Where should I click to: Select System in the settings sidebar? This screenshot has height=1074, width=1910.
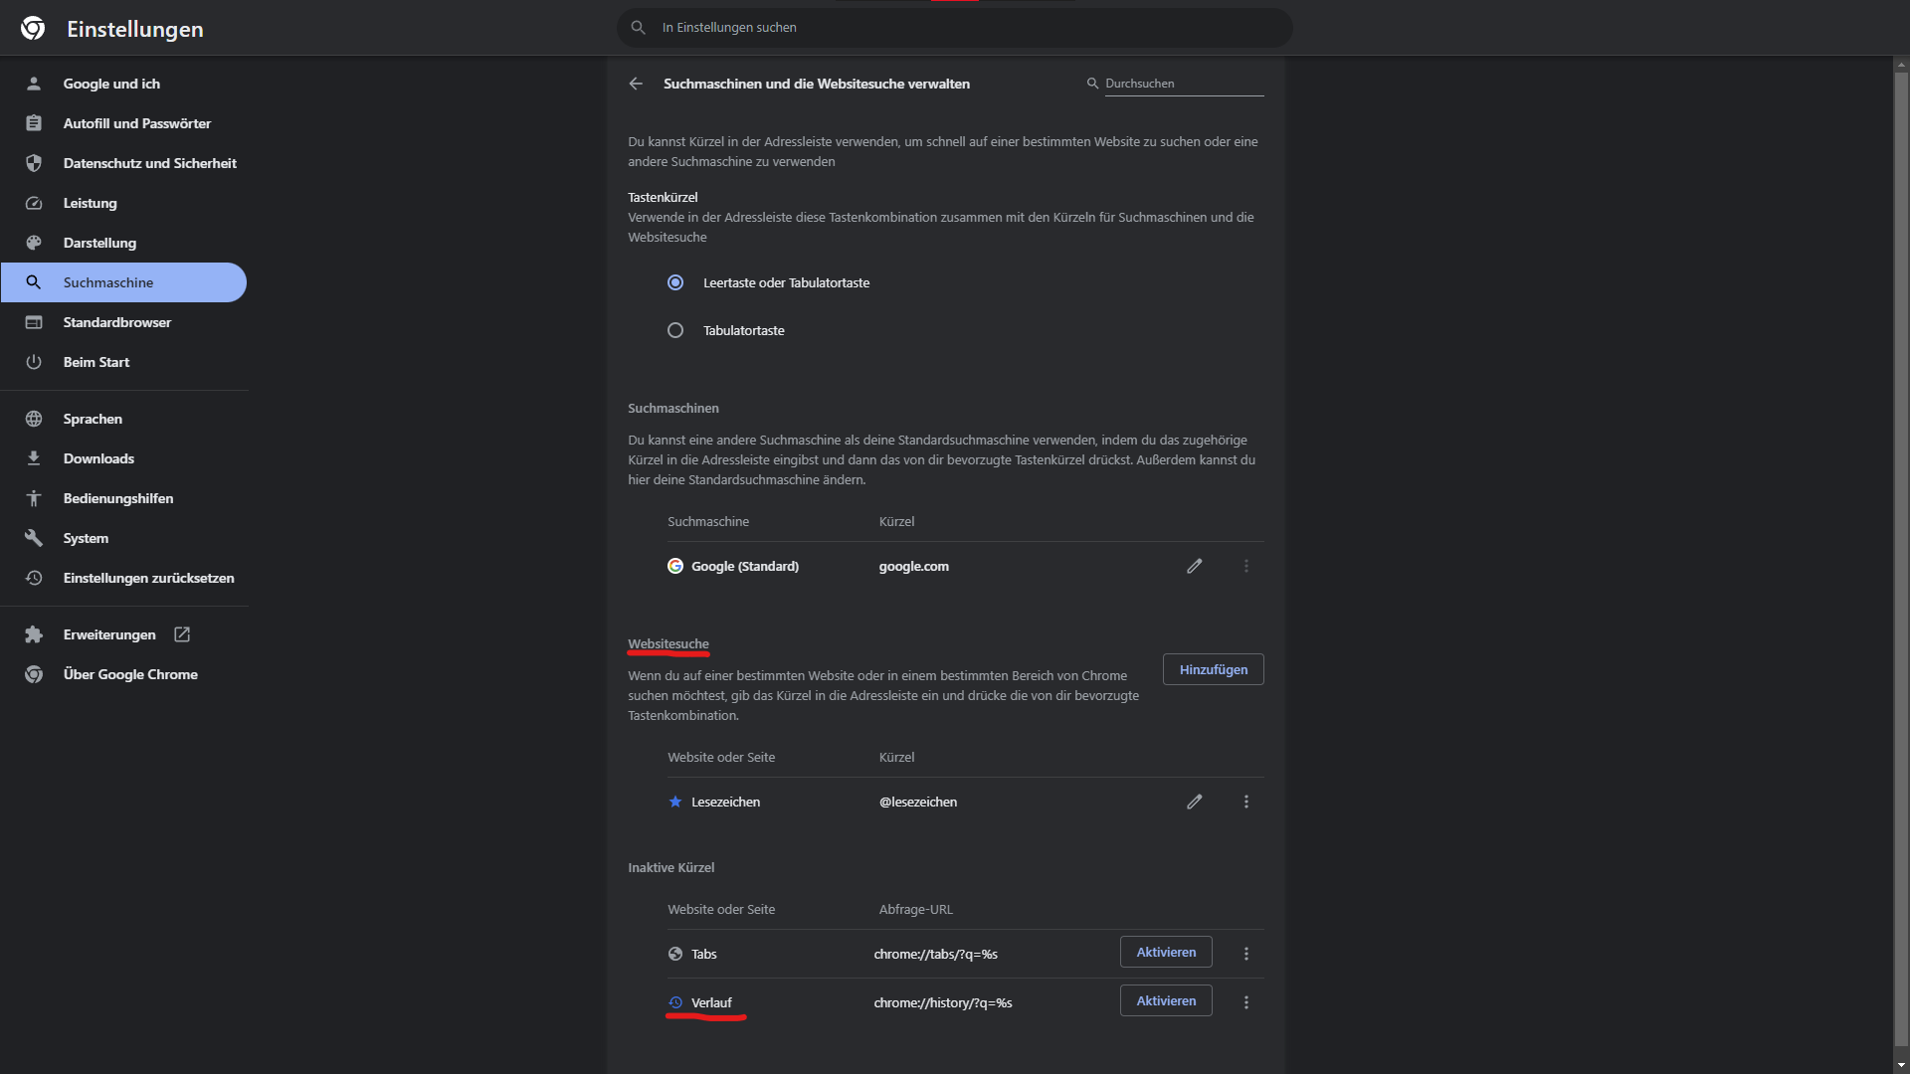click(85, 538)
